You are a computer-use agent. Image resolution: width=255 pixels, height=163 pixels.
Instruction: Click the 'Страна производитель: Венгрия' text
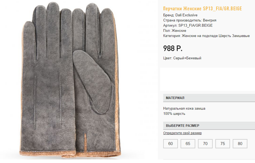point(190,20)
